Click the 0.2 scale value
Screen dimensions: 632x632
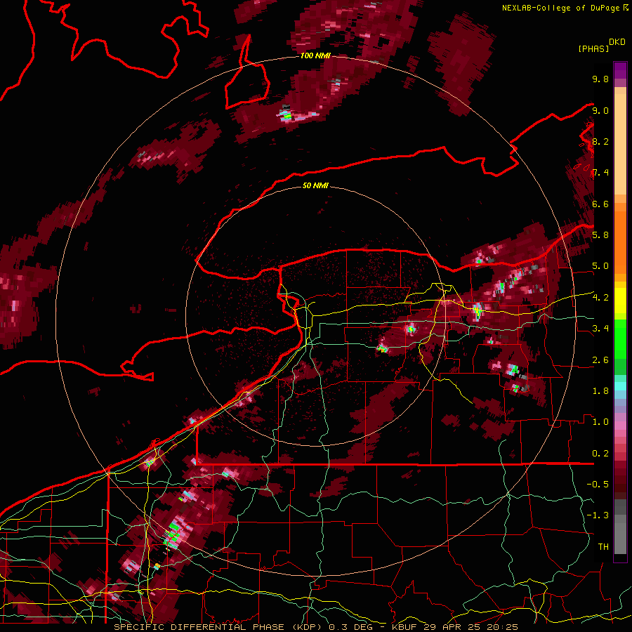[600, 454]
